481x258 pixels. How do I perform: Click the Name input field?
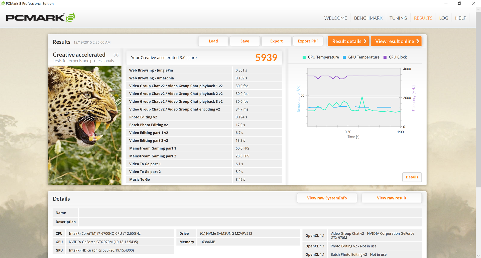[x=250, y=213]
